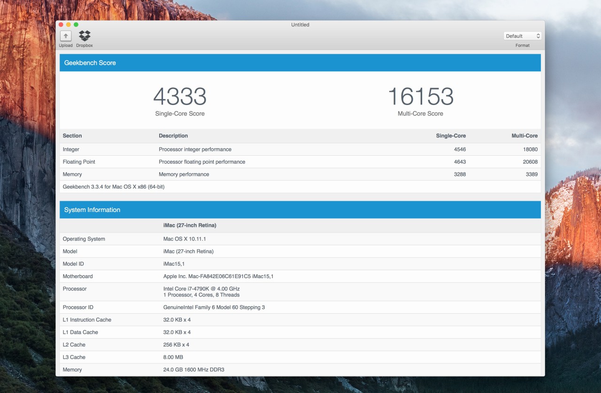Click the Processor row label
The height and width of the screenshot is (393, 601).
pos(75,289)
